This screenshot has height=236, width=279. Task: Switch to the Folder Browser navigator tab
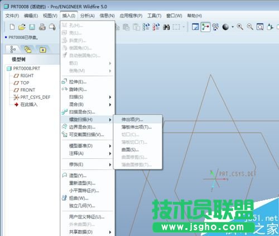[x=28, y=50]
